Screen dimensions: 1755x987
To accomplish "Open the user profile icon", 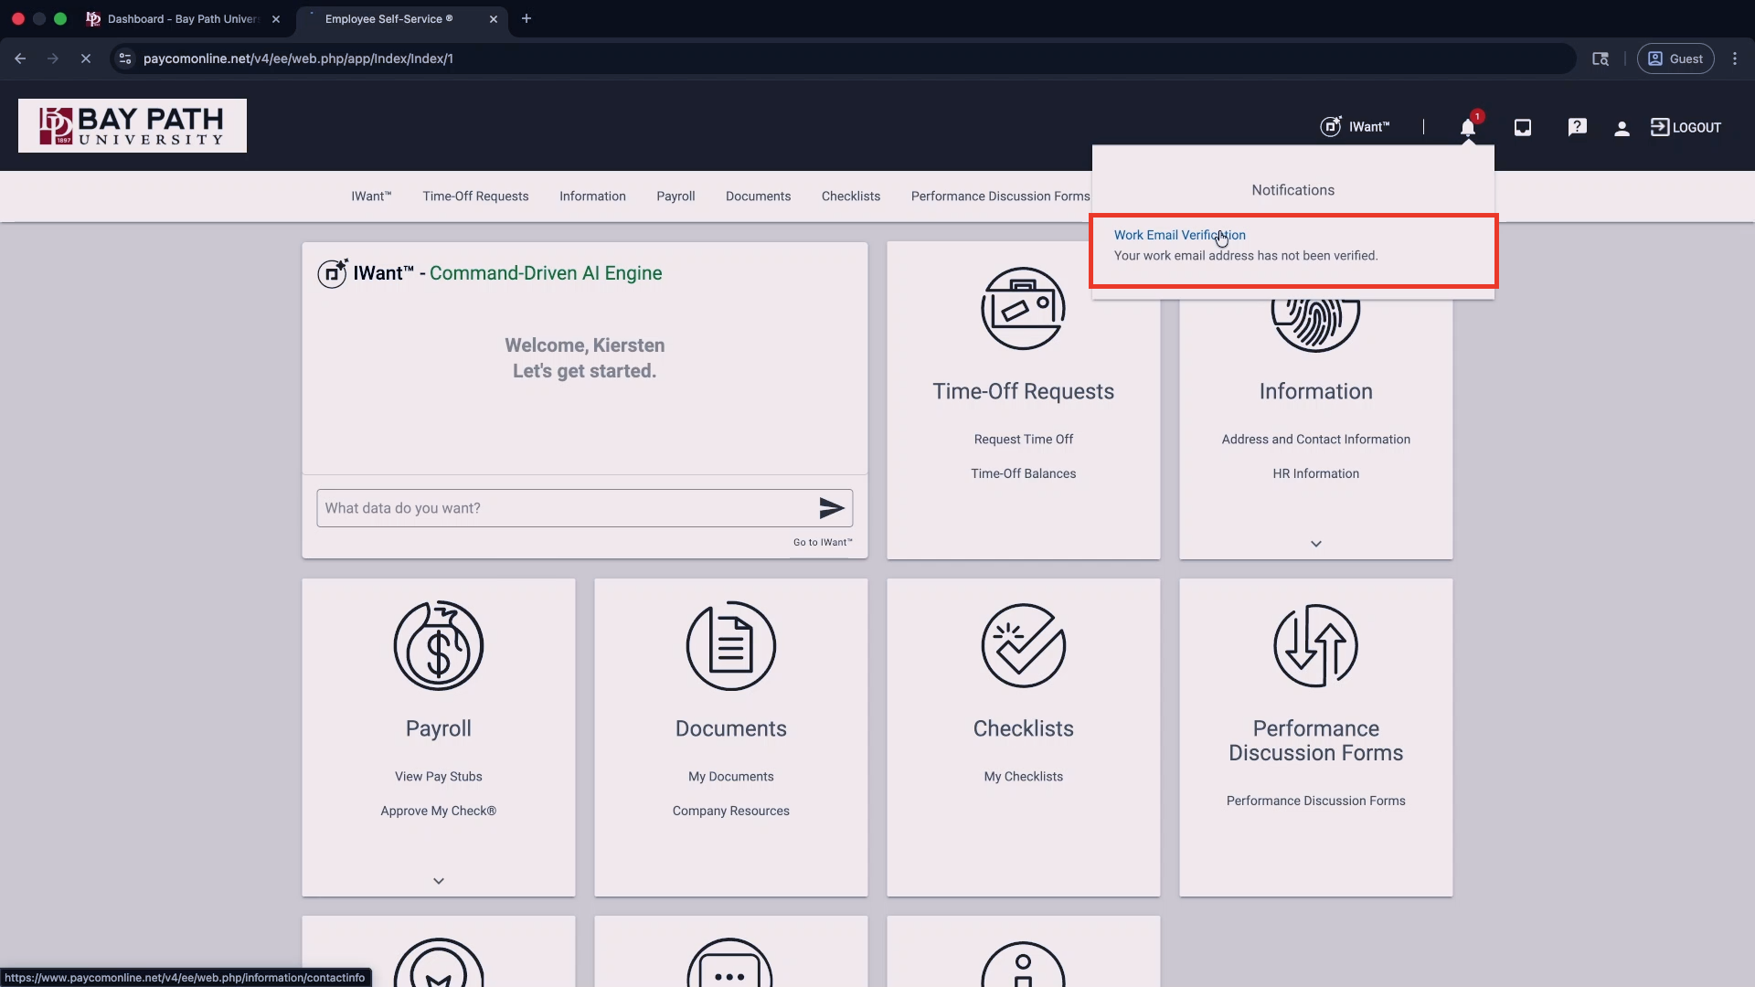I will pyautogui.click(x=1622, y=129).
